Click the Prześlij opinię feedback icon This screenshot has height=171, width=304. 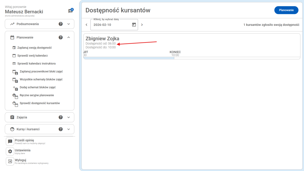click(x=10, y=142)
